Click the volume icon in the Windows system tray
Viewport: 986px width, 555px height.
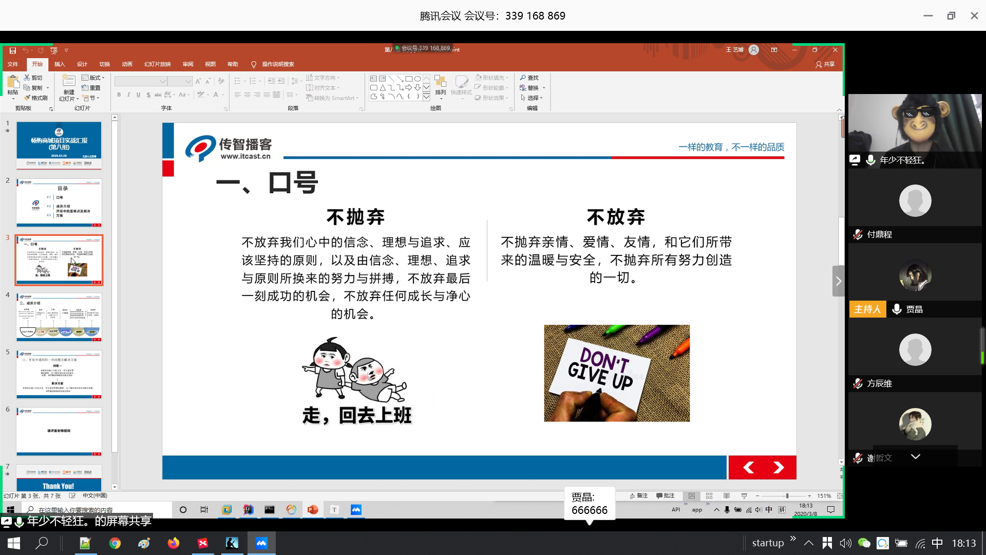coord(845,543)
